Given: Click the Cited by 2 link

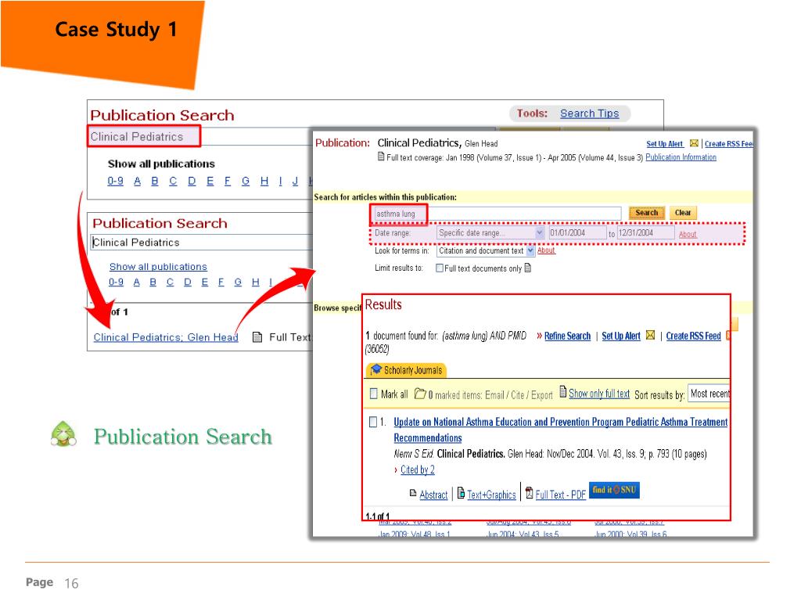Looking at the screenshot, I should pos(418,470).
